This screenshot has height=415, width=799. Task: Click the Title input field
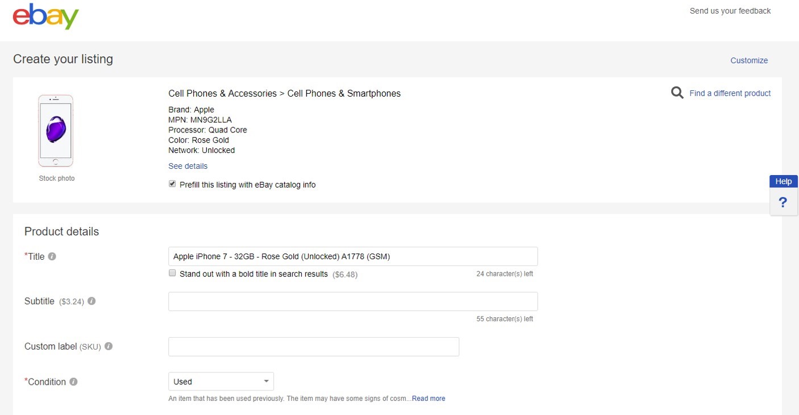pyautogui.click(x=353, y=256)
